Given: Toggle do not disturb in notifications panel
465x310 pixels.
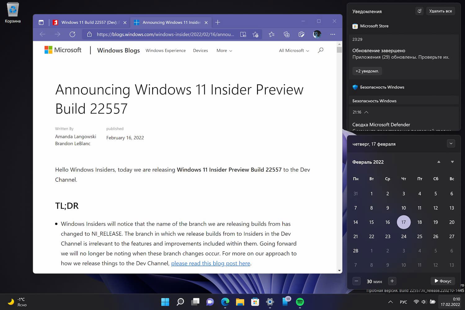Looking at the screenshot, I should pyautogui.click(x=419, y=11).
